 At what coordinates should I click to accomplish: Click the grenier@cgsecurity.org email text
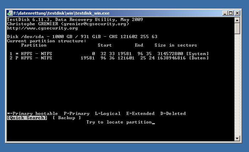(x=95, y=24)
